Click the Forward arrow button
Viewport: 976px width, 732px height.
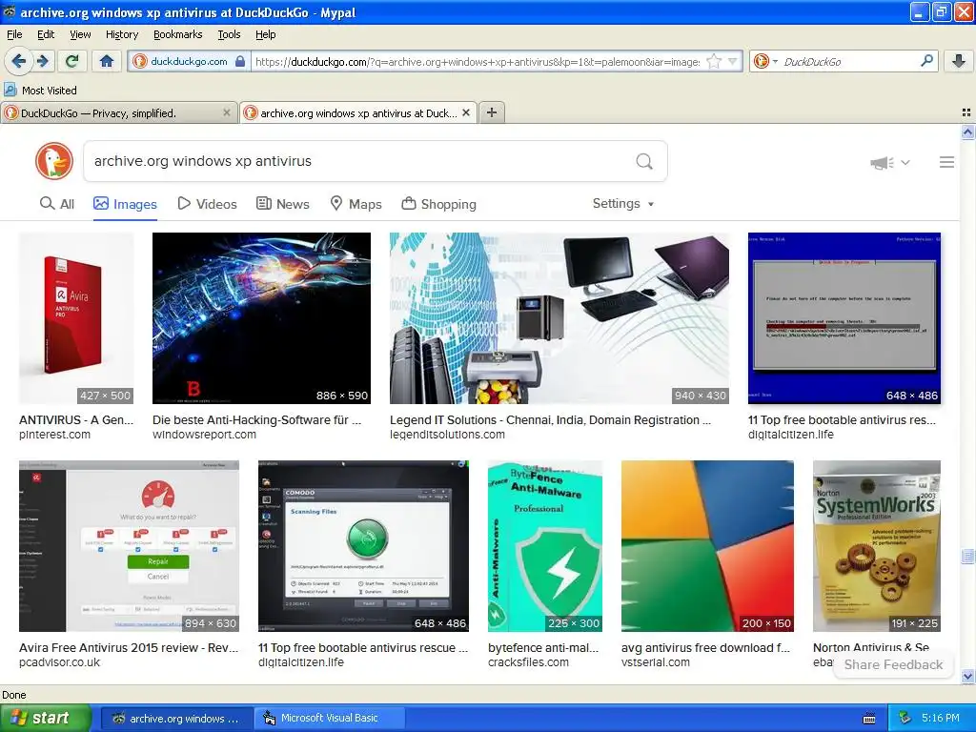coord(42,61)
